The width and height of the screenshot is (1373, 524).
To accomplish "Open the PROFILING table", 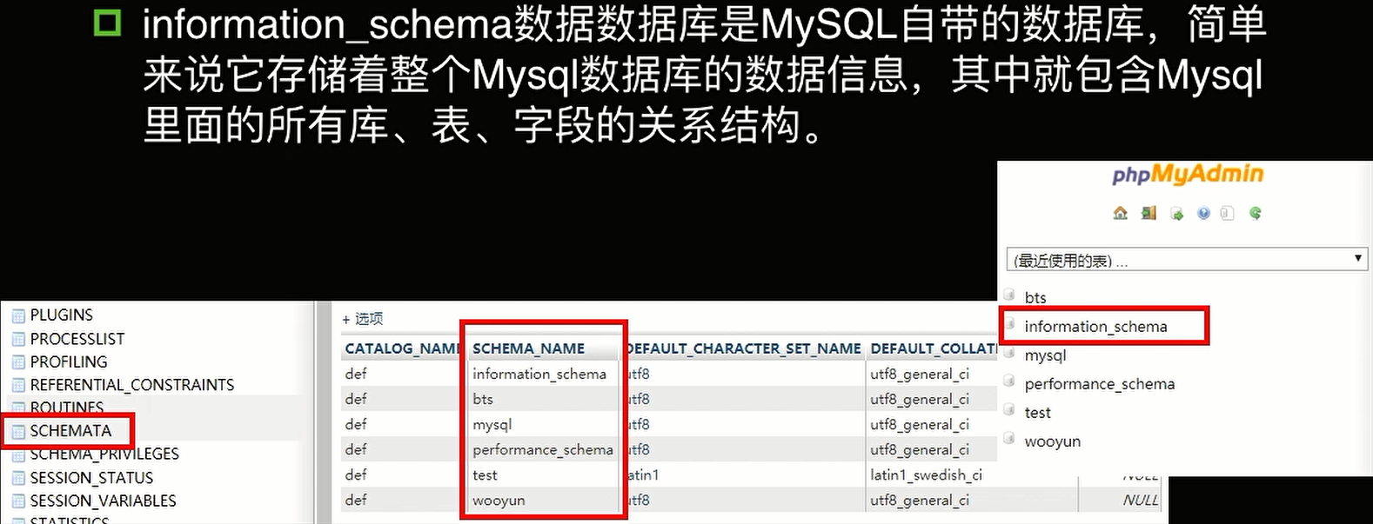I will coord(69,361).
